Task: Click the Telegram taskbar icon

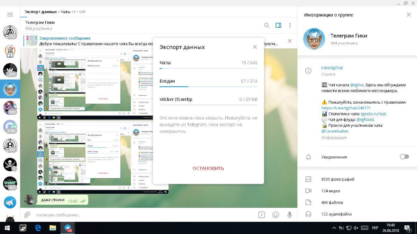Action: point(68,228)
